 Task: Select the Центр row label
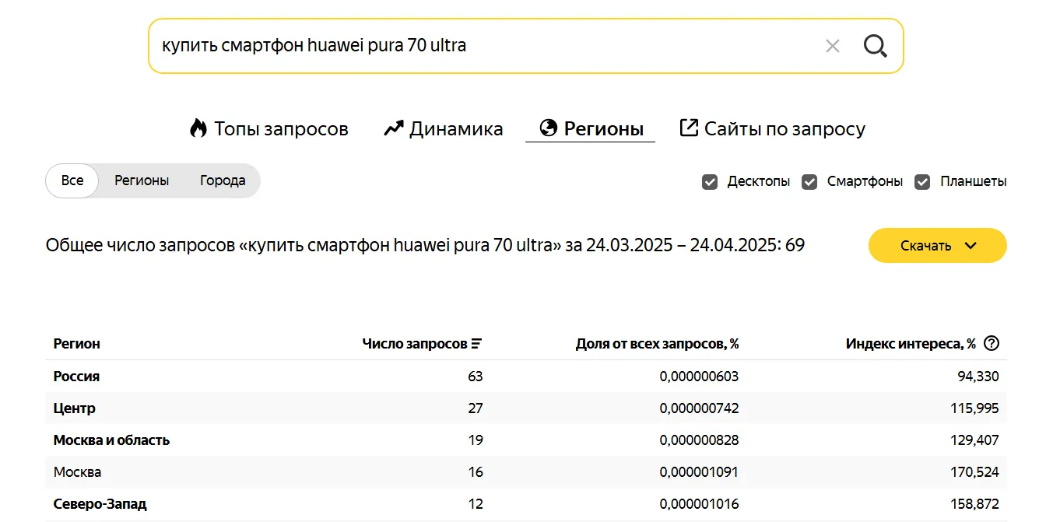point(74,408)
